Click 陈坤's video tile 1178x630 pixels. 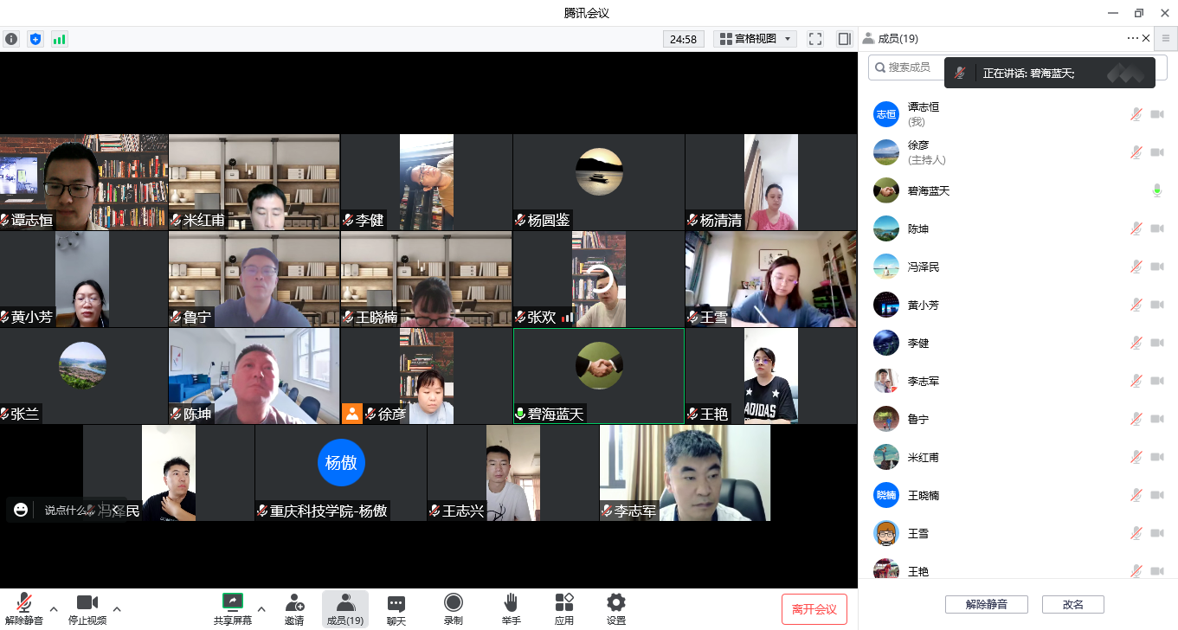click(254, 376)
